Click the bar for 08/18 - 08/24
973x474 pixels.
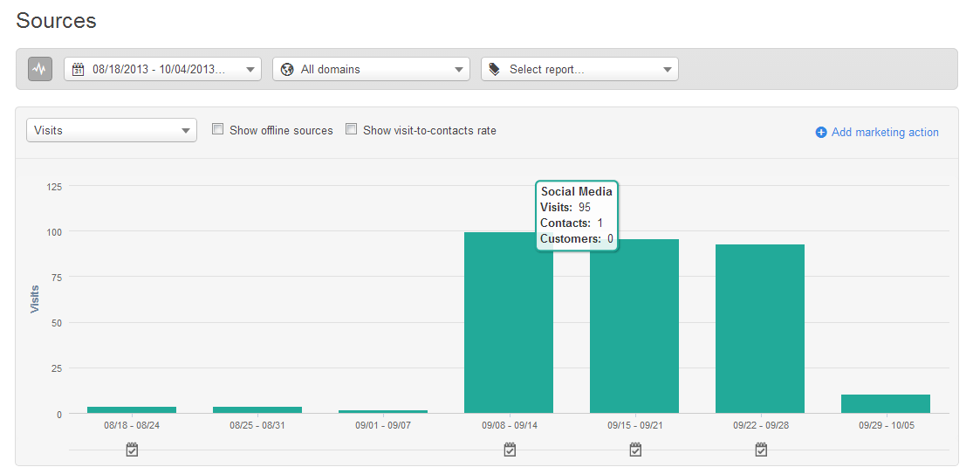132,410
